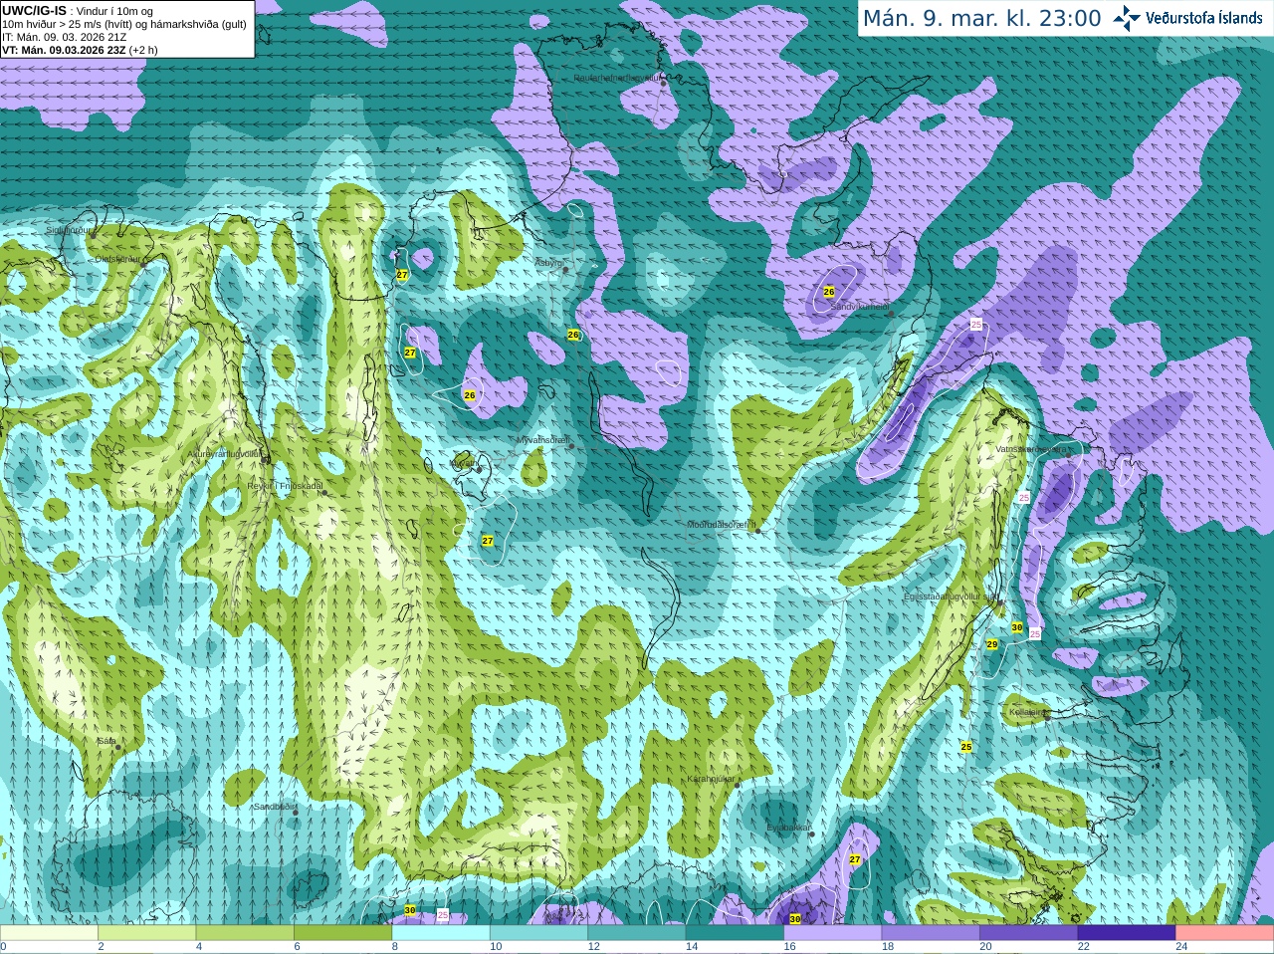Click the Kollaleira station label
The width and height of the screenshot is (1274, 954).
[x=1027, y=712]
